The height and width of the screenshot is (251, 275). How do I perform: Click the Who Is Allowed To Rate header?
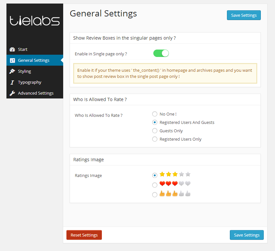click(100, 100)
